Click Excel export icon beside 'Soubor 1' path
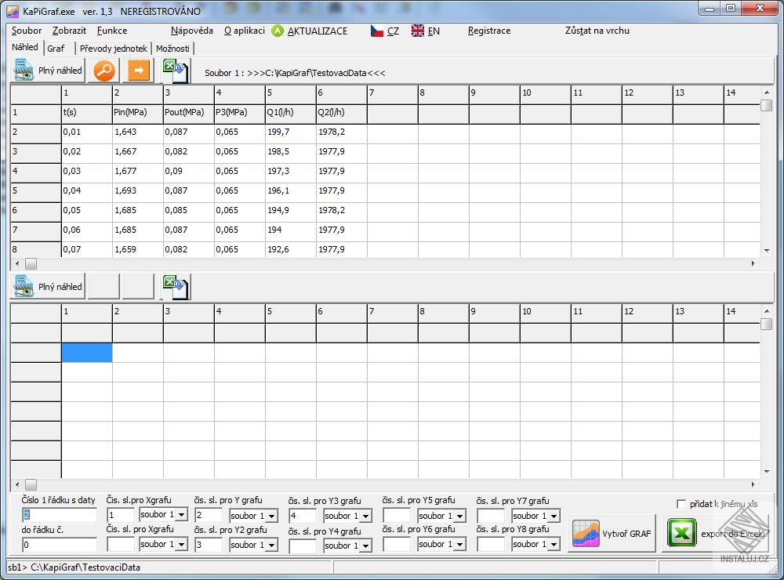 tap(176, 71)
